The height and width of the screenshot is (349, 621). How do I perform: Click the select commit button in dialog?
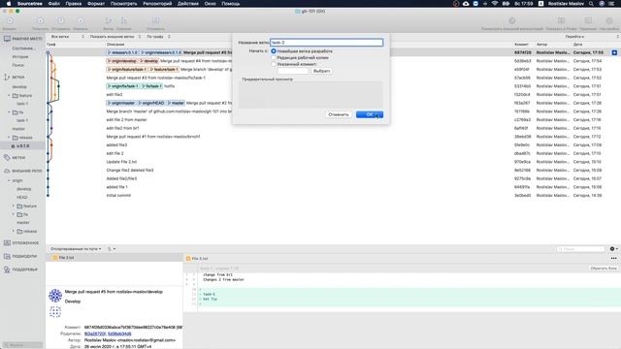321,71
